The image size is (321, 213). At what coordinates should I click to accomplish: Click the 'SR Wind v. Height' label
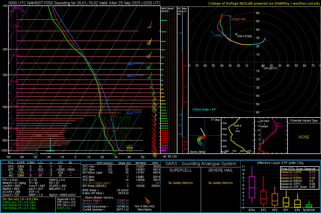265,124
